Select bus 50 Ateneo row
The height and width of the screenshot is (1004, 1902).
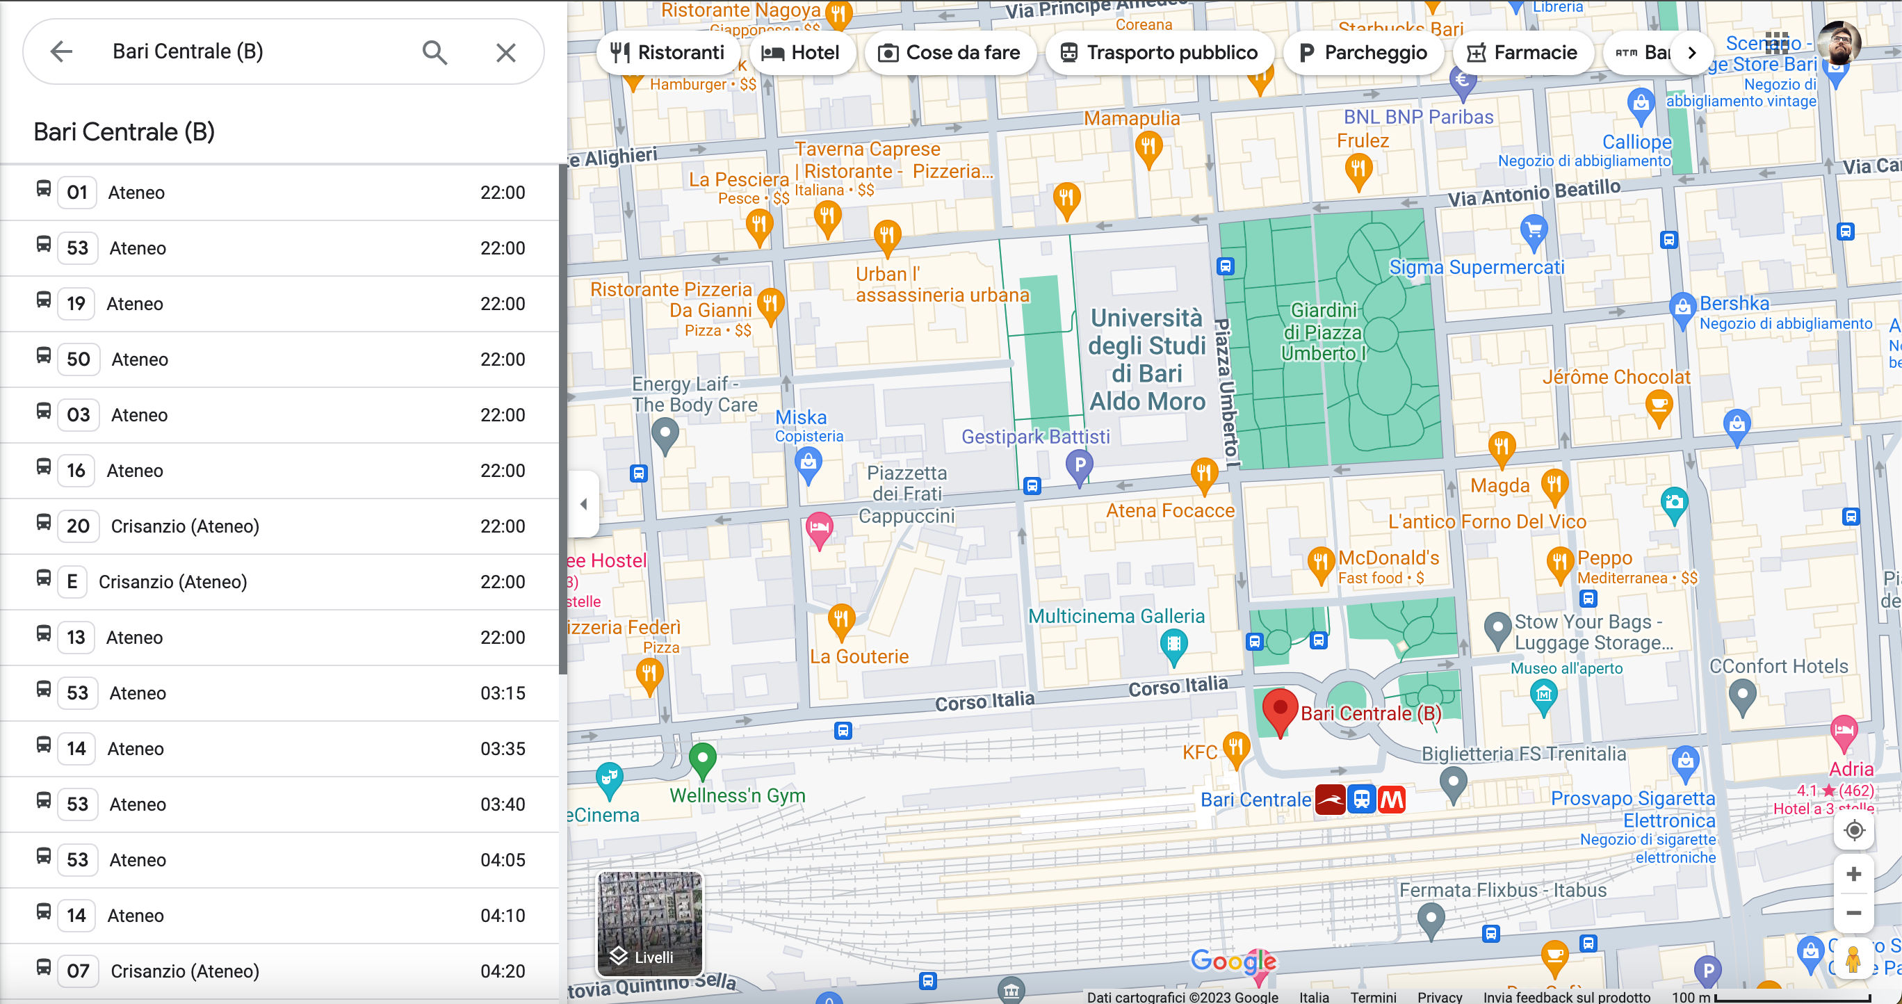[279, 359]
